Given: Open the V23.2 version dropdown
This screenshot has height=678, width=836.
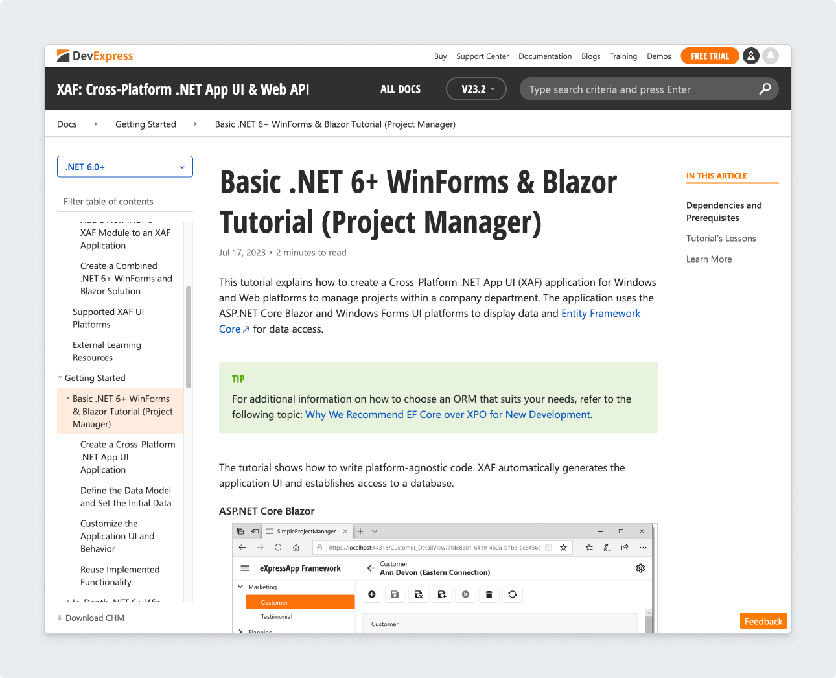Looking at the screenshot, I should (476, 89).
